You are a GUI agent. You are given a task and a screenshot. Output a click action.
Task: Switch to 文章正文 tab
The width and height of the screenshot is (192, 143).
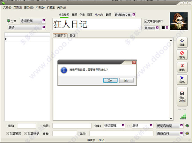coord(60,36)
